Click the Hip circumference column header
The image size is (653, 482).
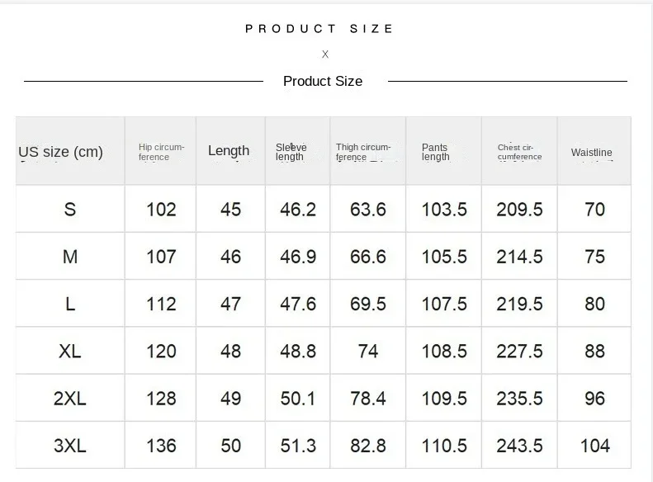click(161, 152)
